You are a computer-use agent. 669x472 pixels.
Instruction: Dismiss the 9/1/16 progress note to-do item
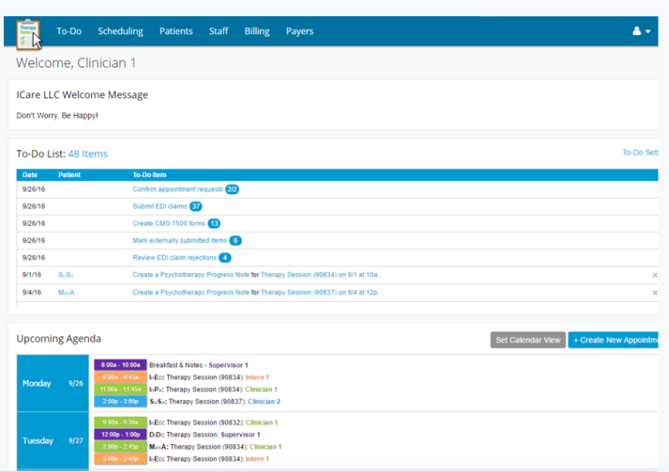click(655, 275)
